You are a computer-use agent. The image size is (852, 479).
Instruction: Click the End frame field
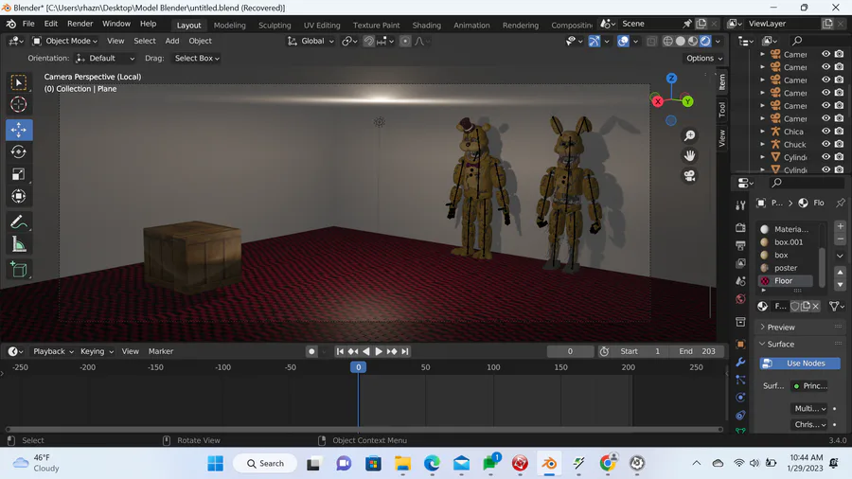click(x=696, y=351)
